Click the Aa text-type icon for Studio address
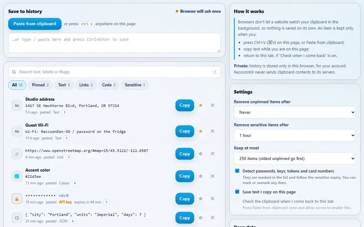Viewport: 364px width, 227px height. (17, 106)
